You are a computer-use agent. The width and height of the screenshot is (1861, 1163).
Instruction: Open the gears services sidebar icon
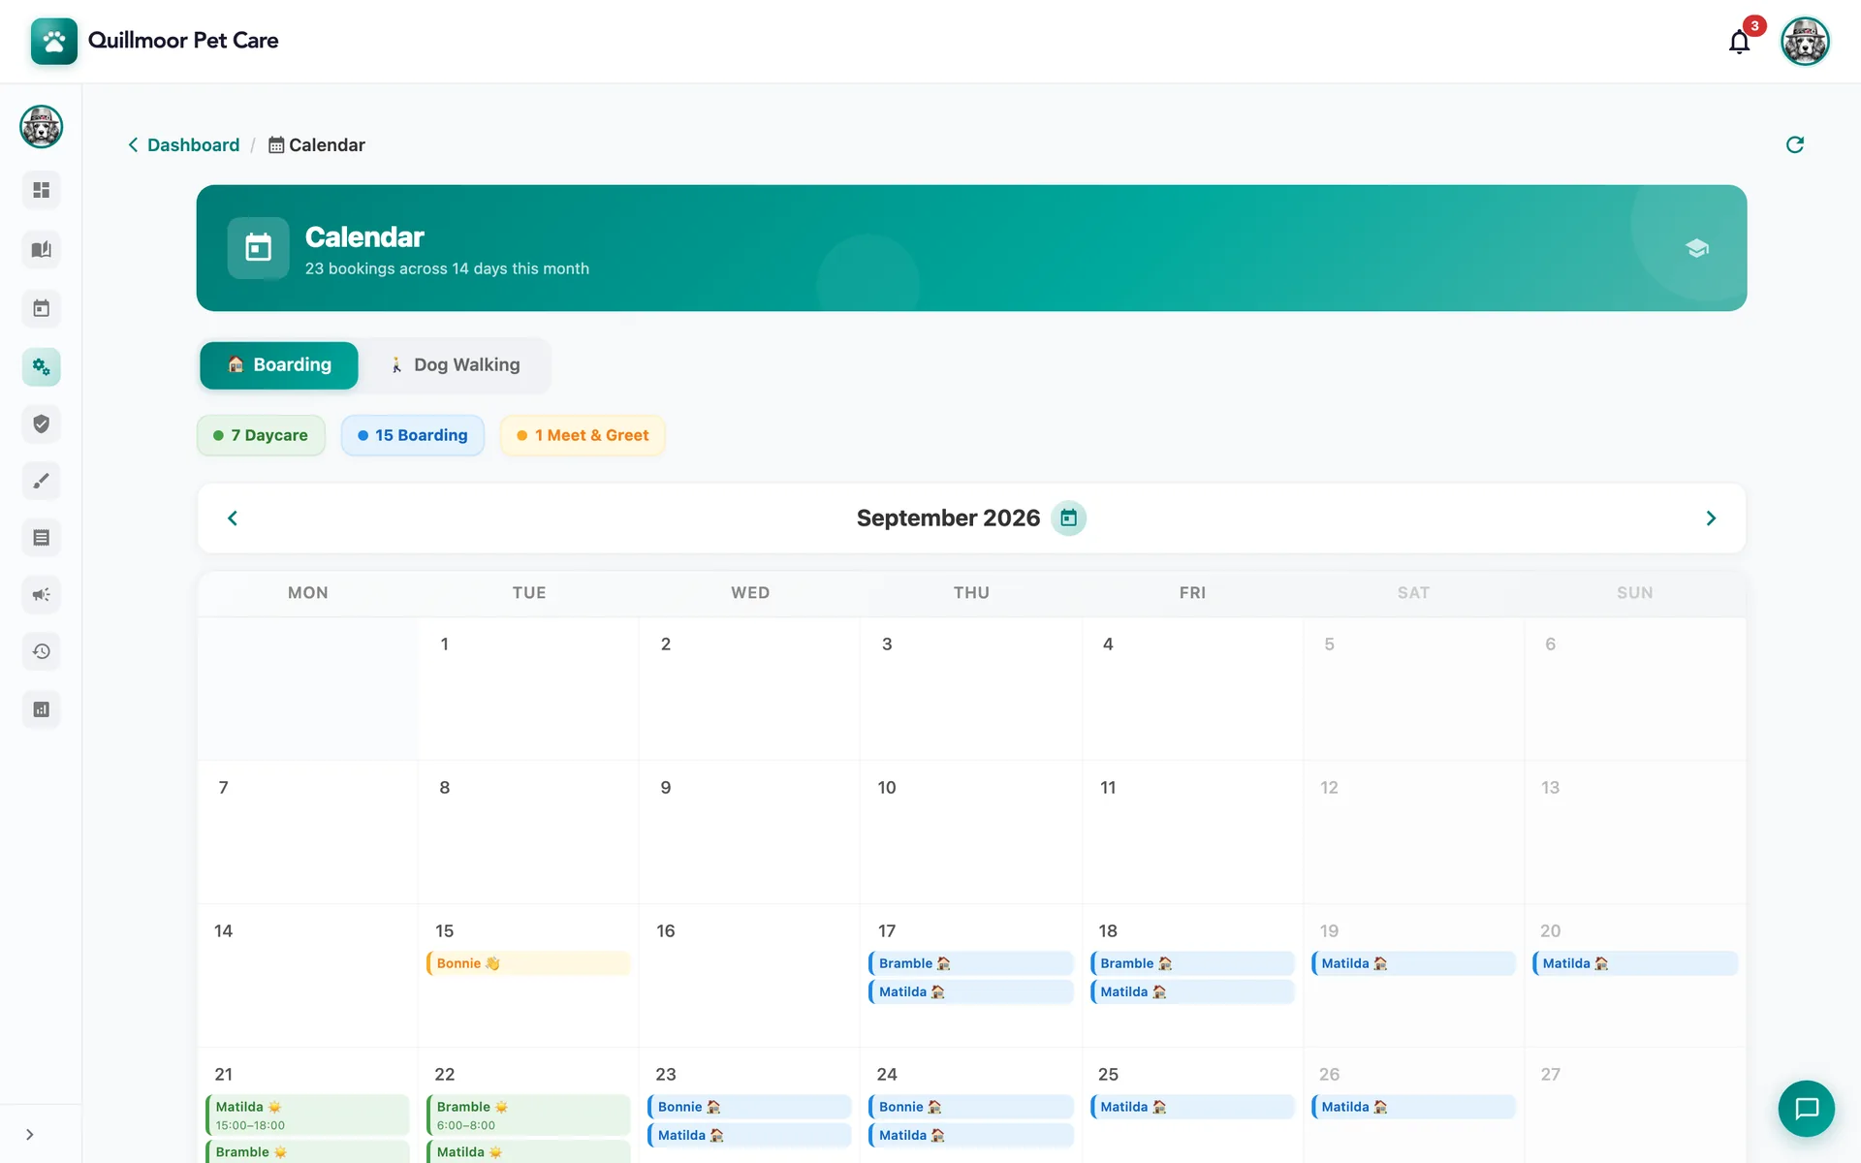click(42, 367)
